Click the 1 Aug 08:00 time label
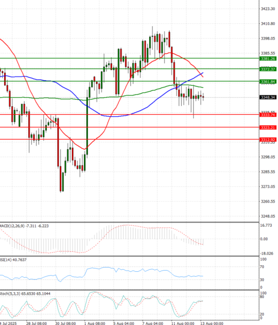This screenshot has width=278, height=325. coord(95,323)
